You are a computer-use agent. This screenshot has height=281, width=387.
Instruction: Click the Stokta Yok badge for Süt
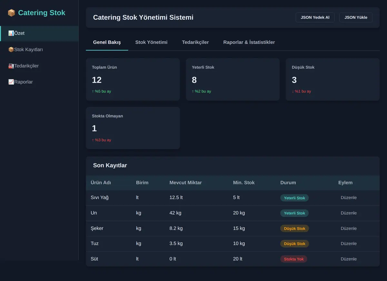[294, 259]
